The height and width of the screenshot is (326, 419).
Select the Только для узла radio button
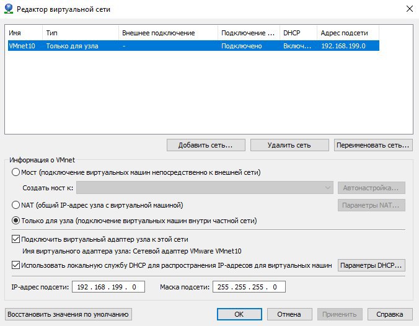15,221
